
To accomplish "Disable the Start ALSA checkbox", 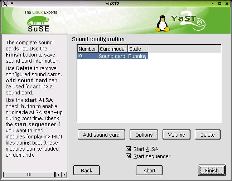I will (x=129, y=149).
